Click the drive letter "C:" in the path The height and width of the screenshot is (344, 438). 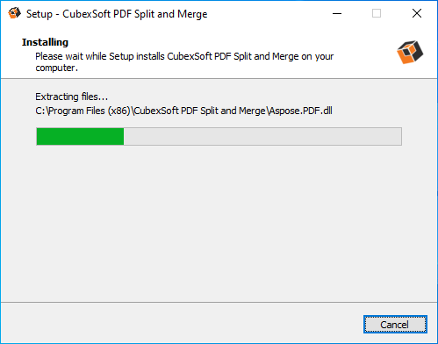pos(40,111)
